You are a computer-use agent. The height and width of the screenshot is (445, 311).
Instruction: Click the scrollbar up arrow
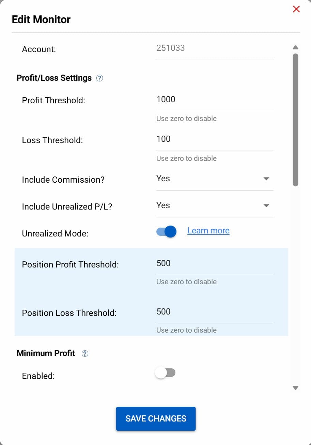pos(295,47)
